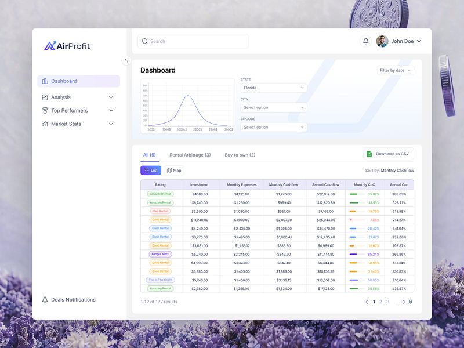Open the Zipcode select option dropdown
Image resolution: width=464 pixels, height=348 pixels.
tap(274, 127)
